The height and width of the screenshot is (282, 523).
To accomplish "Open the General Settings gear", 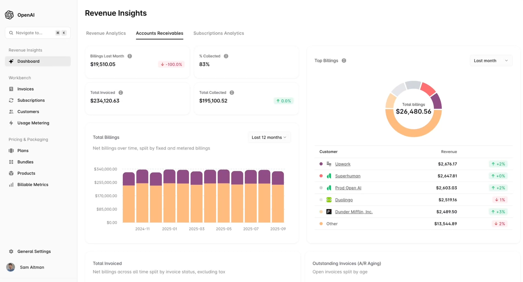I will click(x=11, y=251).
